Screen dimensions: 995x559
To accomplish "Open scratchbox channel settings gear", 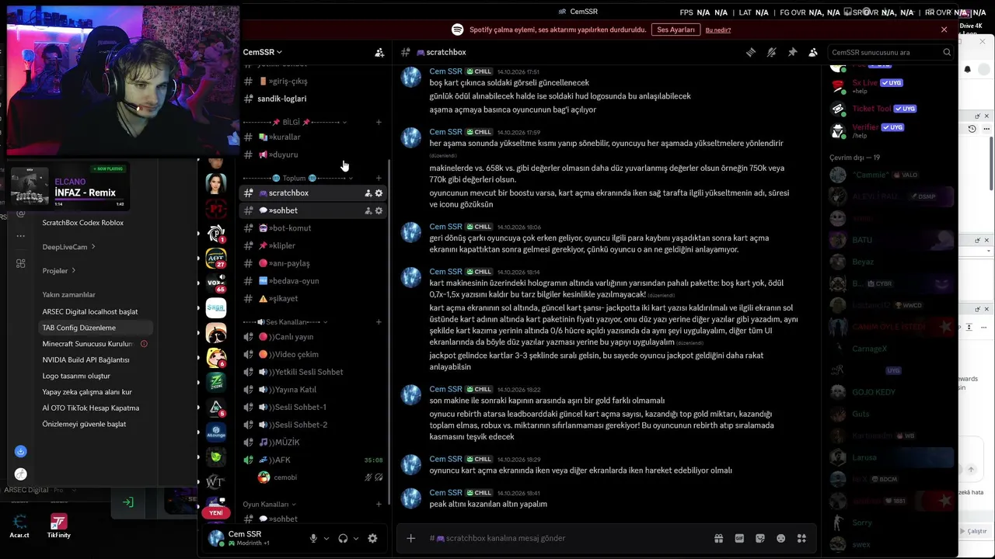I will pos(379,193).
